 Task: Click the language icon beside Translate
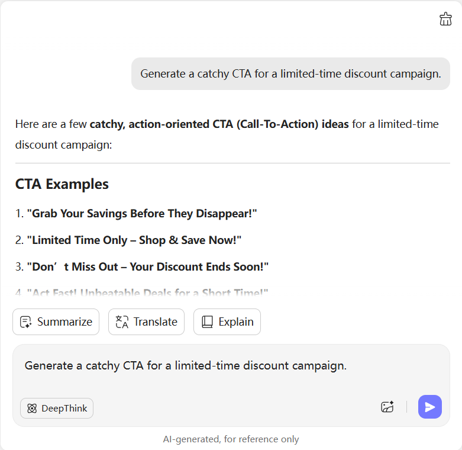click(122, 322)
